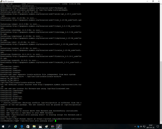Click the 'Adding en_EN.UTF-8' line
Screen dimensions: 162x129
click(x=9, y=79)
